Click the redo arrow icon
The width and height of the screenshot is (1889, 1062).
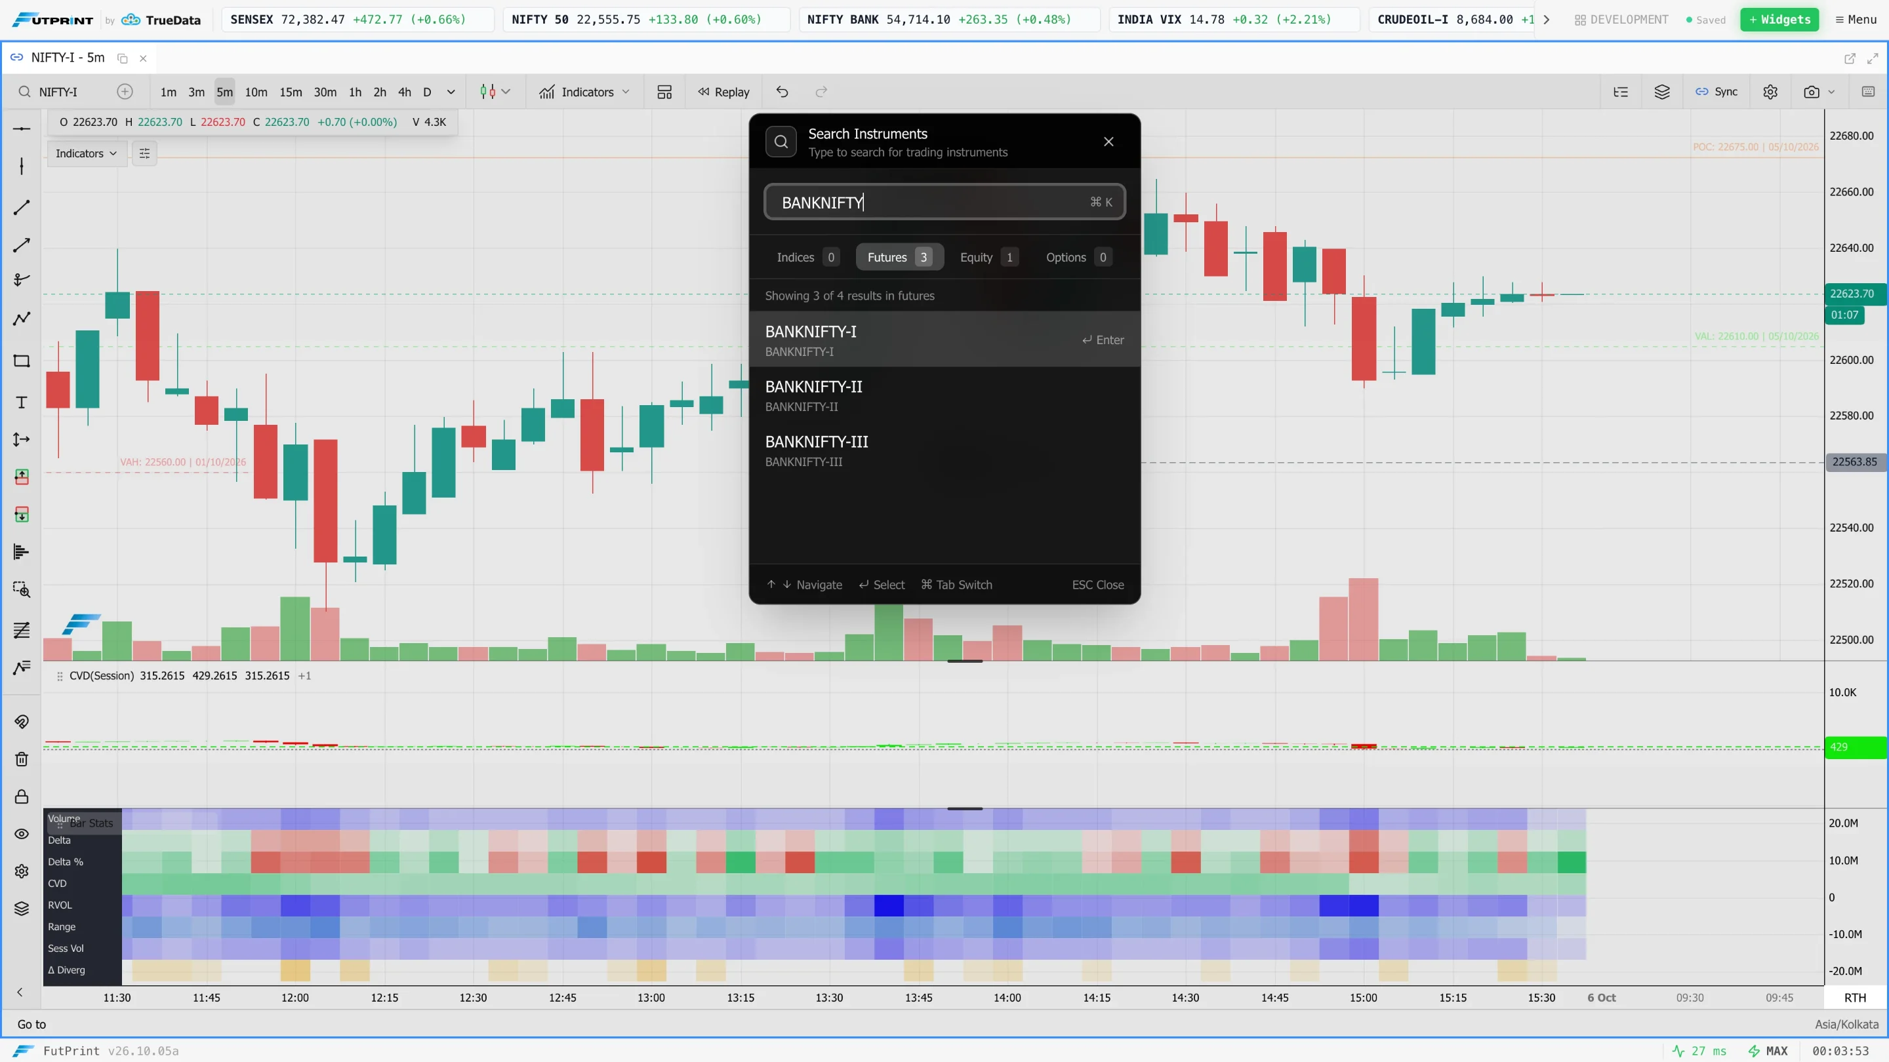pos(821,92)
